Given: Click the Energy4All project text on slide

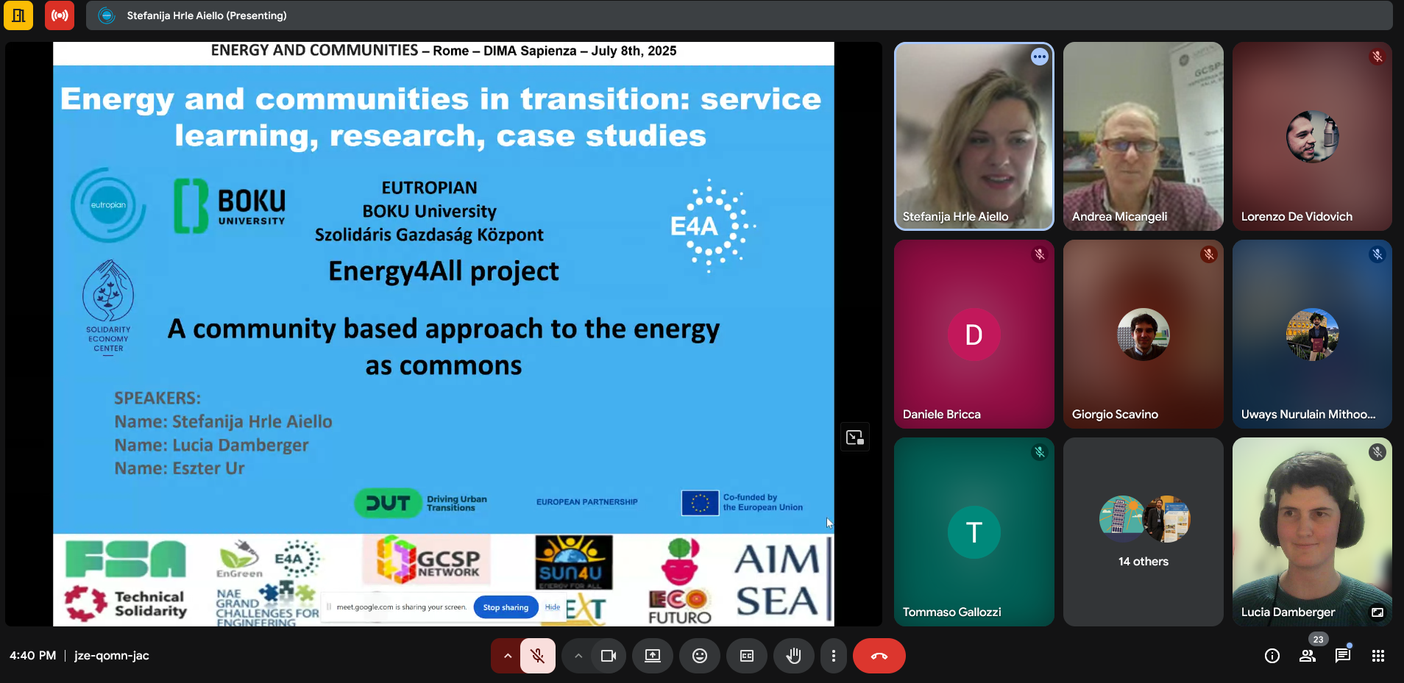Looking at the screenshot, I should coord(444,271).
